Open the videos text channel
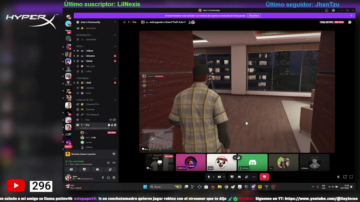 pos(96,51)
